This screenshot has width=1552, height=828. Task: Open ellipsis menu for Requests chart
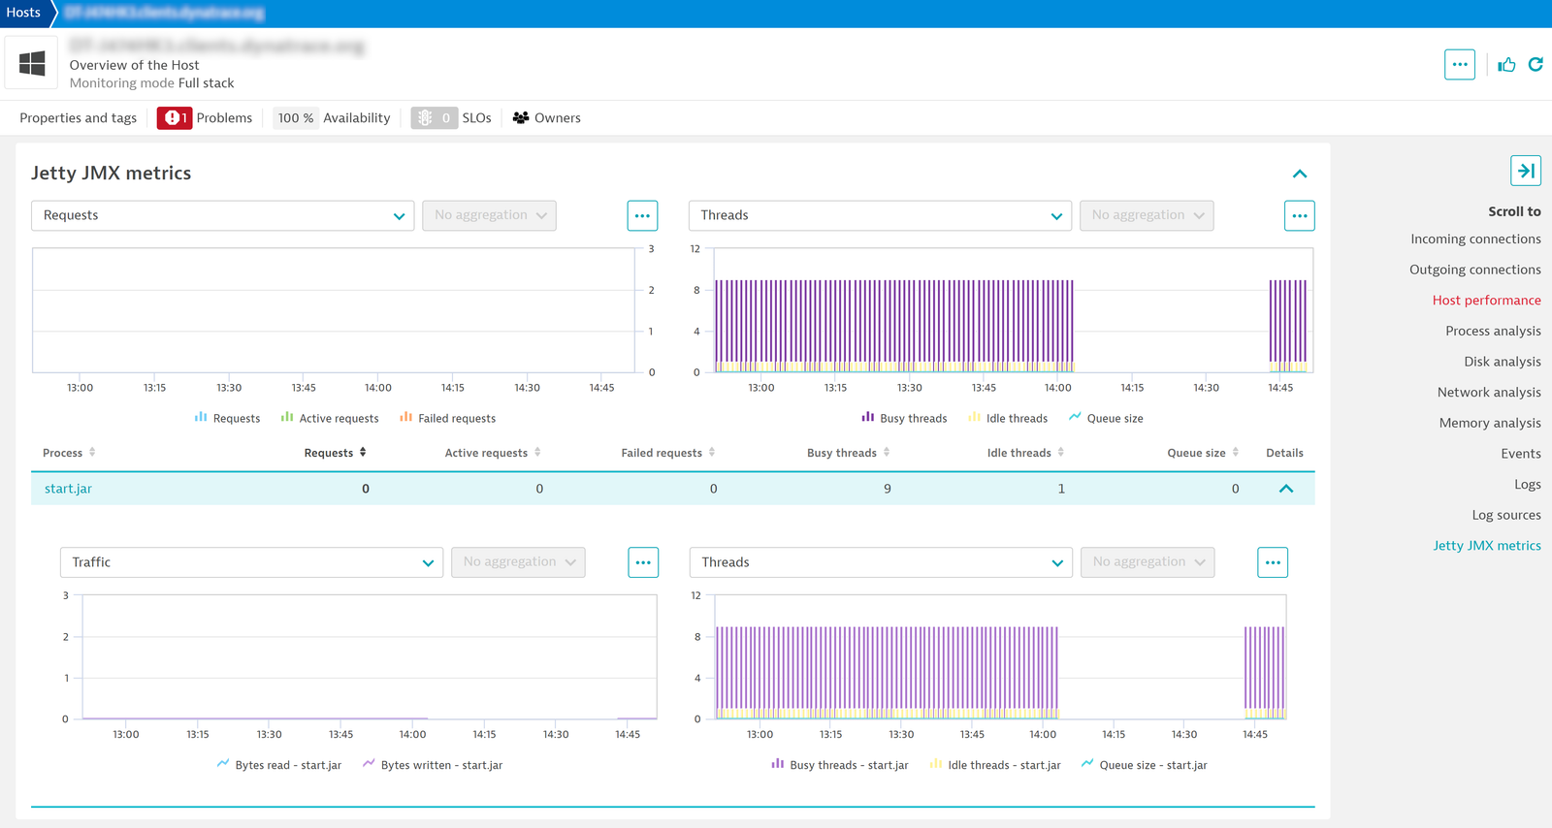coord(642,215)
